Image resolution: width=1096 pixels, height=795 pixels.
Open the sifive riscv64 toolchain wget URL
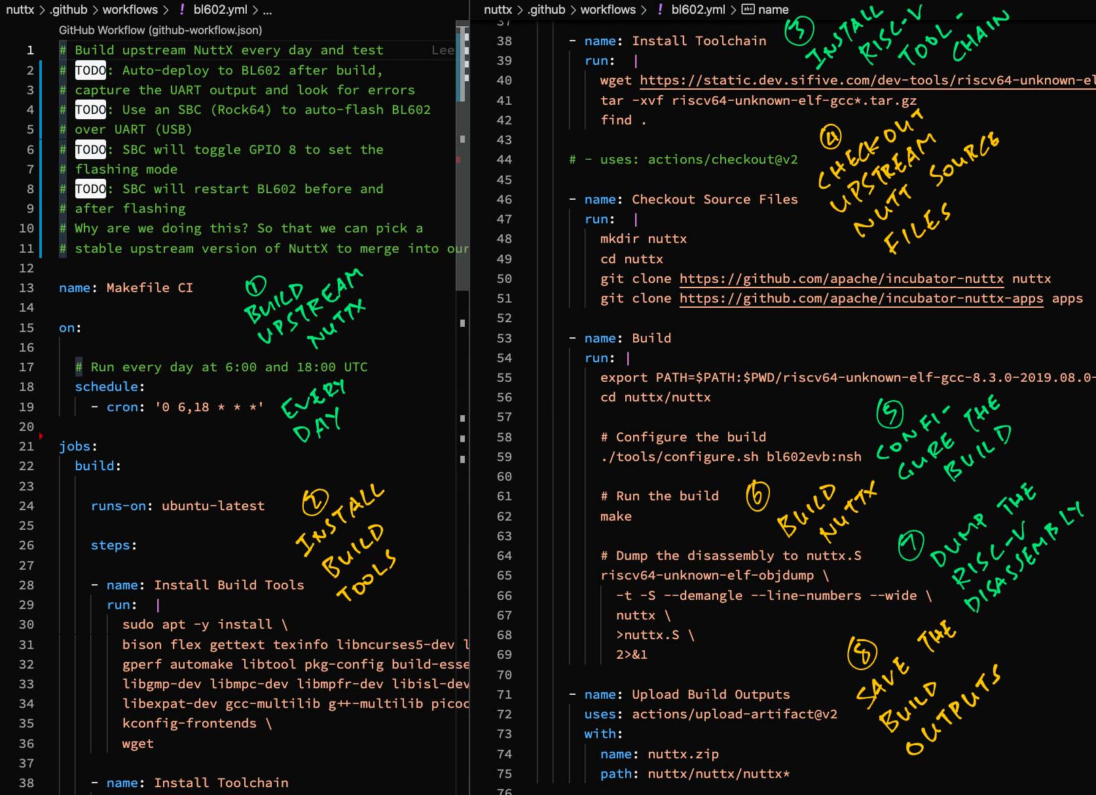(864, 81)
